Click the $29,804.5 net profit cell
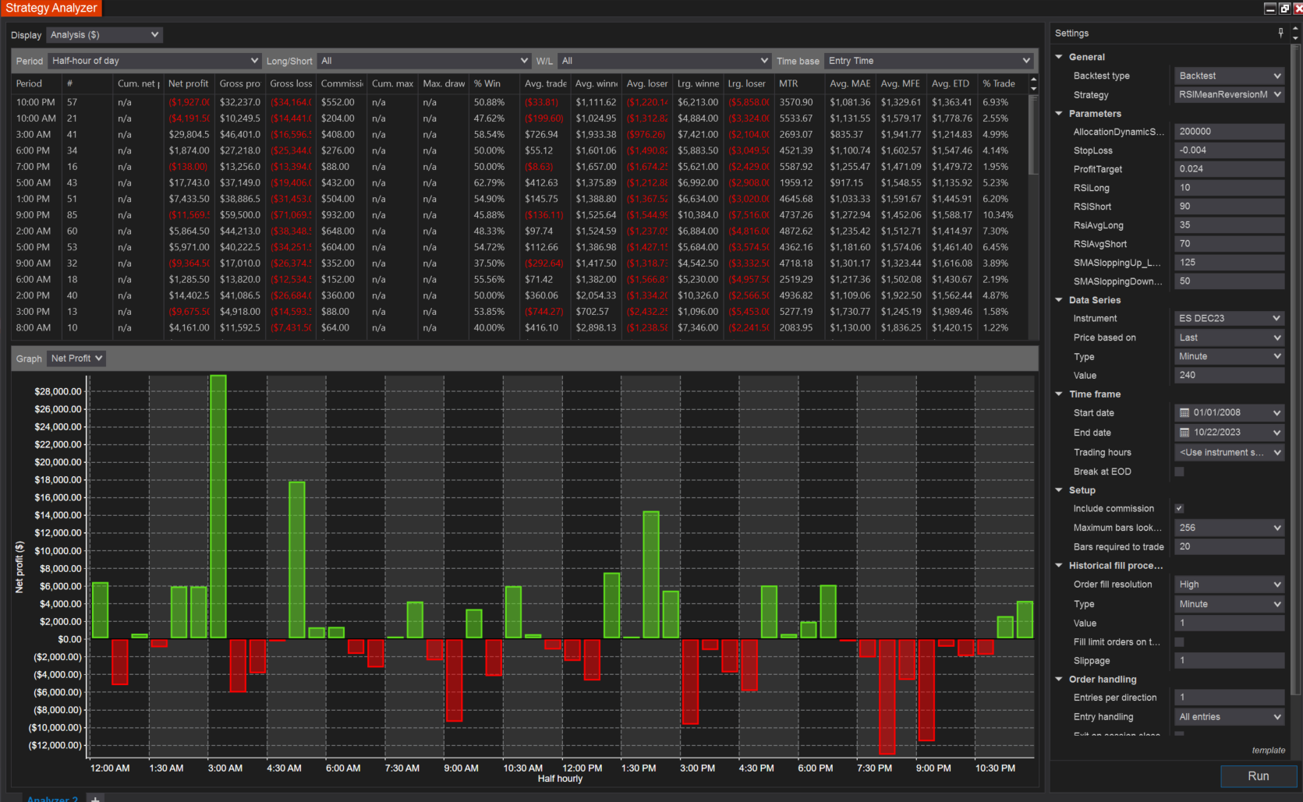1303x802 pixels. pyautogui.click(x=189, y=135)
